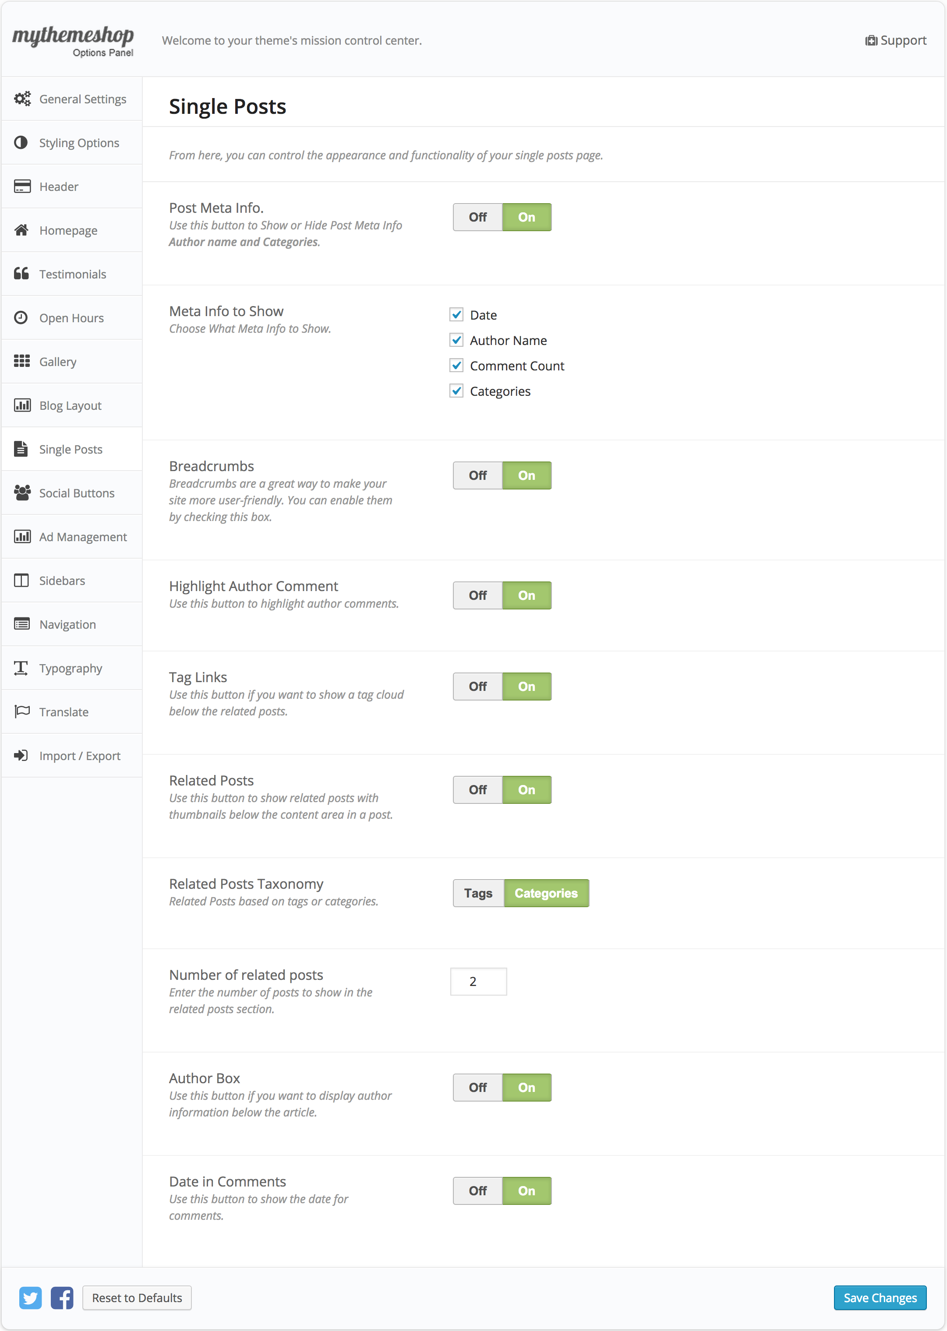The image size is (947, 1331).
Task: Open the Styling Options section
Action: [x=79, y=143]
